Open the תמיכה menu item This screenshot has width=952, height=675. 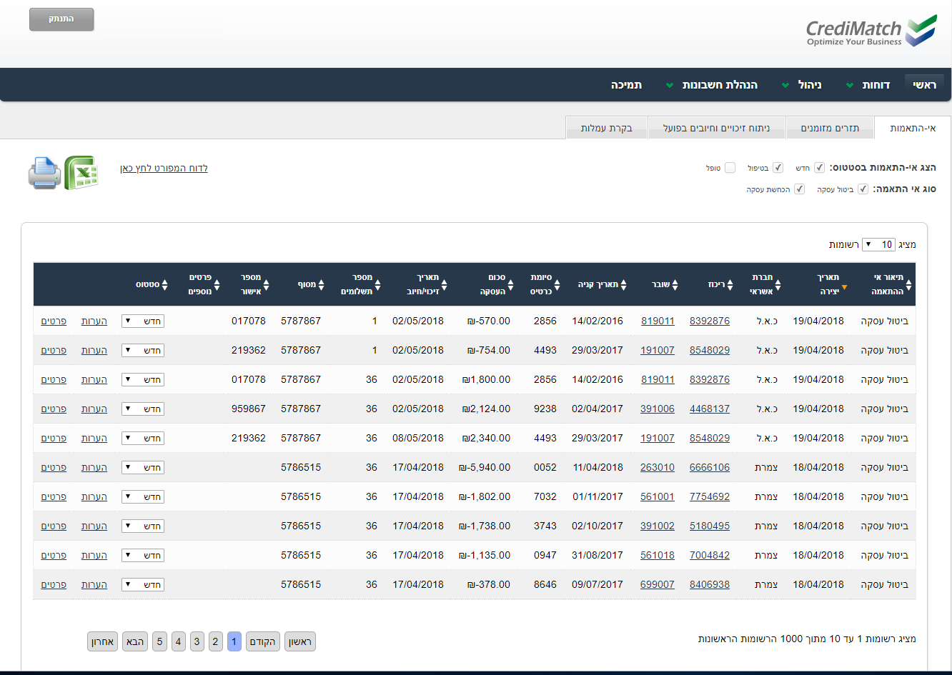point(626,85)
